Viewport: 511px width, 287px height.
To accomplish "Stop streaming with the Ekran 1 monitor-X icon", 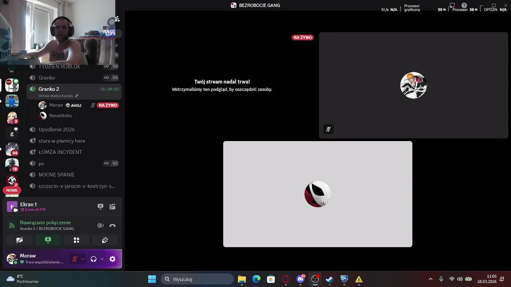I will (100, 206).
